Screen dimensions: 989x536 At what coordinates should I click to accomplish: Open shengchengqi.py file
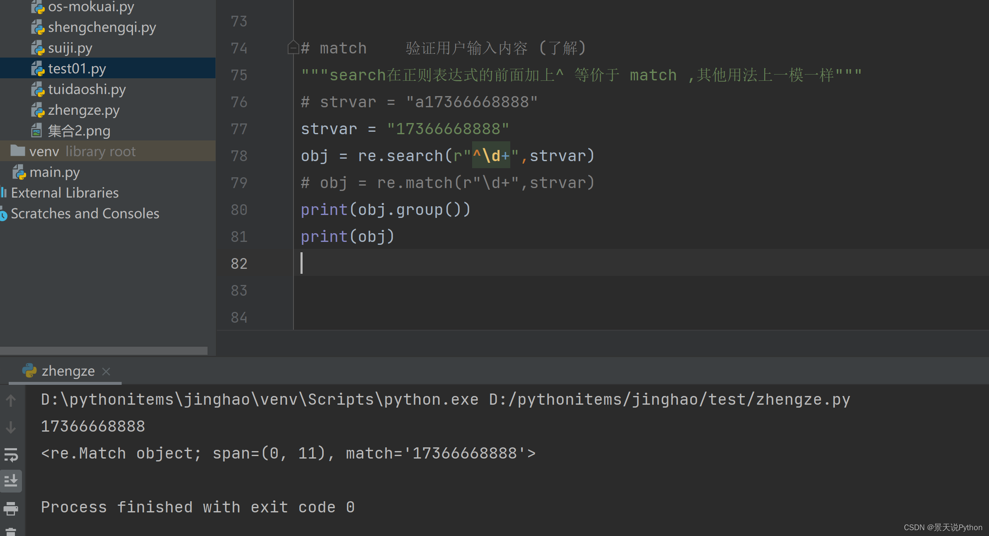102,27
